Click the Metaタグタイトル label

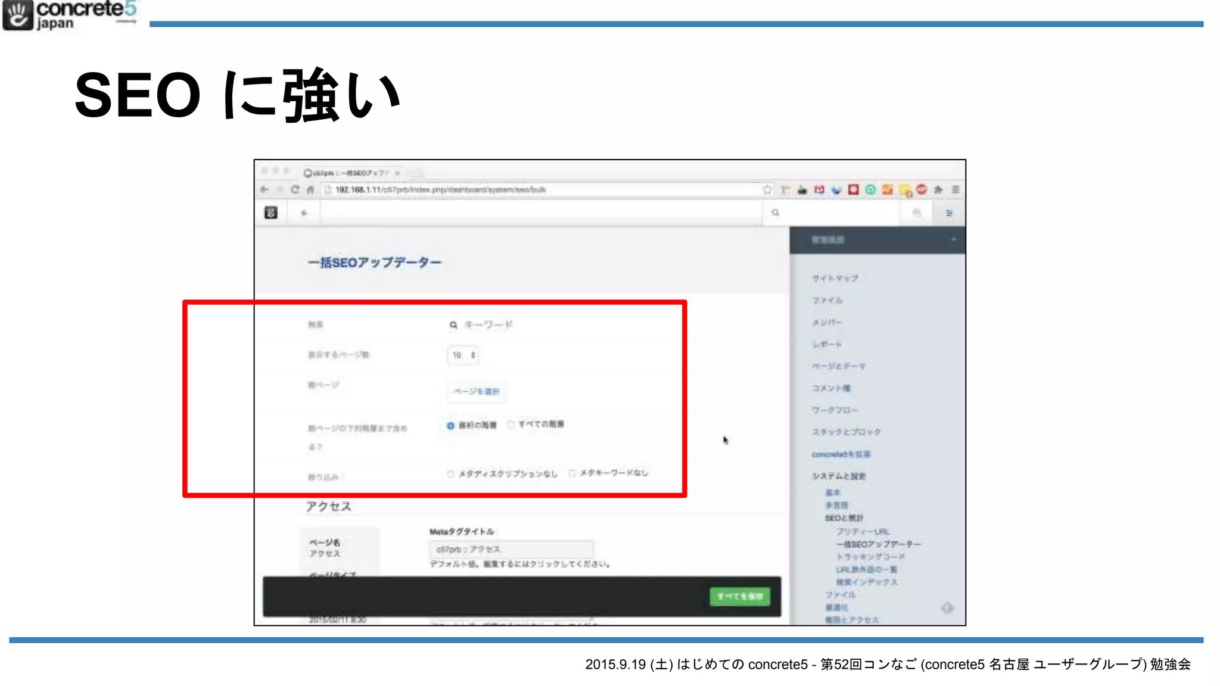pos(462,531)
